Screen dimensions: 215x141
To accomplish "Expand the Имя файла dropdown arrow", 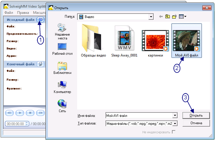I will tap(175, 115).
